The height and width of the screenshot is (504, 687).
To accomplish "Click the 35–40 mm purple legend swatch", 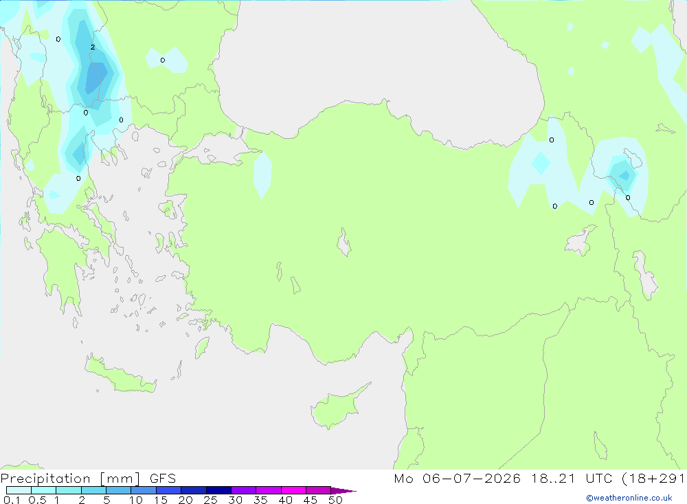I will 269,490.
